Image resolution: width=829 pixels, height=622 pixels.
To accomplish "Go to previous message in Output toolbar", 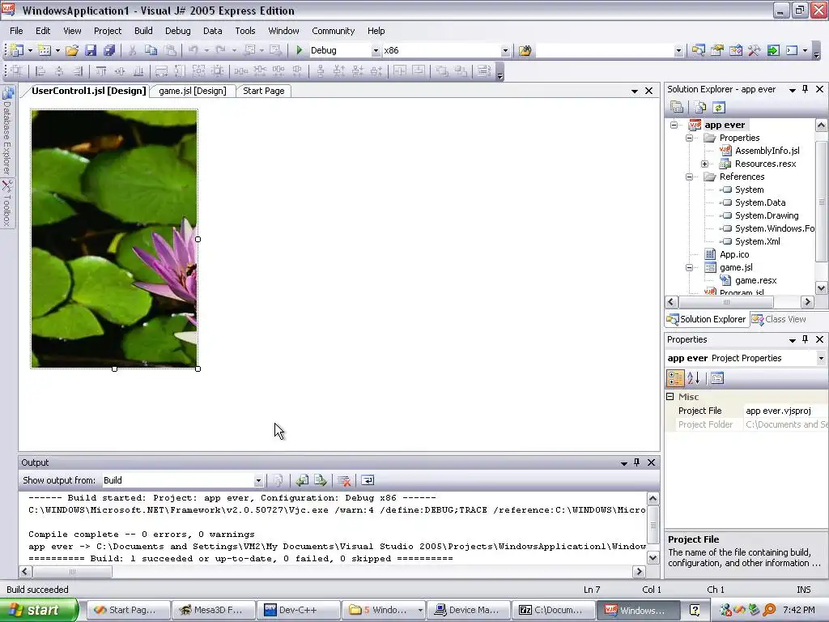I will coord(302,480).
